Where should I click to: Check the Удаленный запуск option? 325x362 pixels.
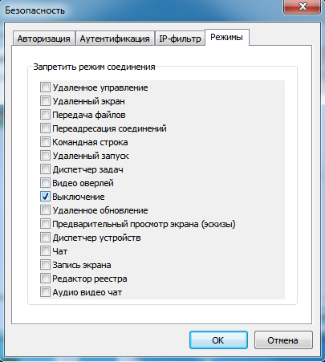point(45,156)
